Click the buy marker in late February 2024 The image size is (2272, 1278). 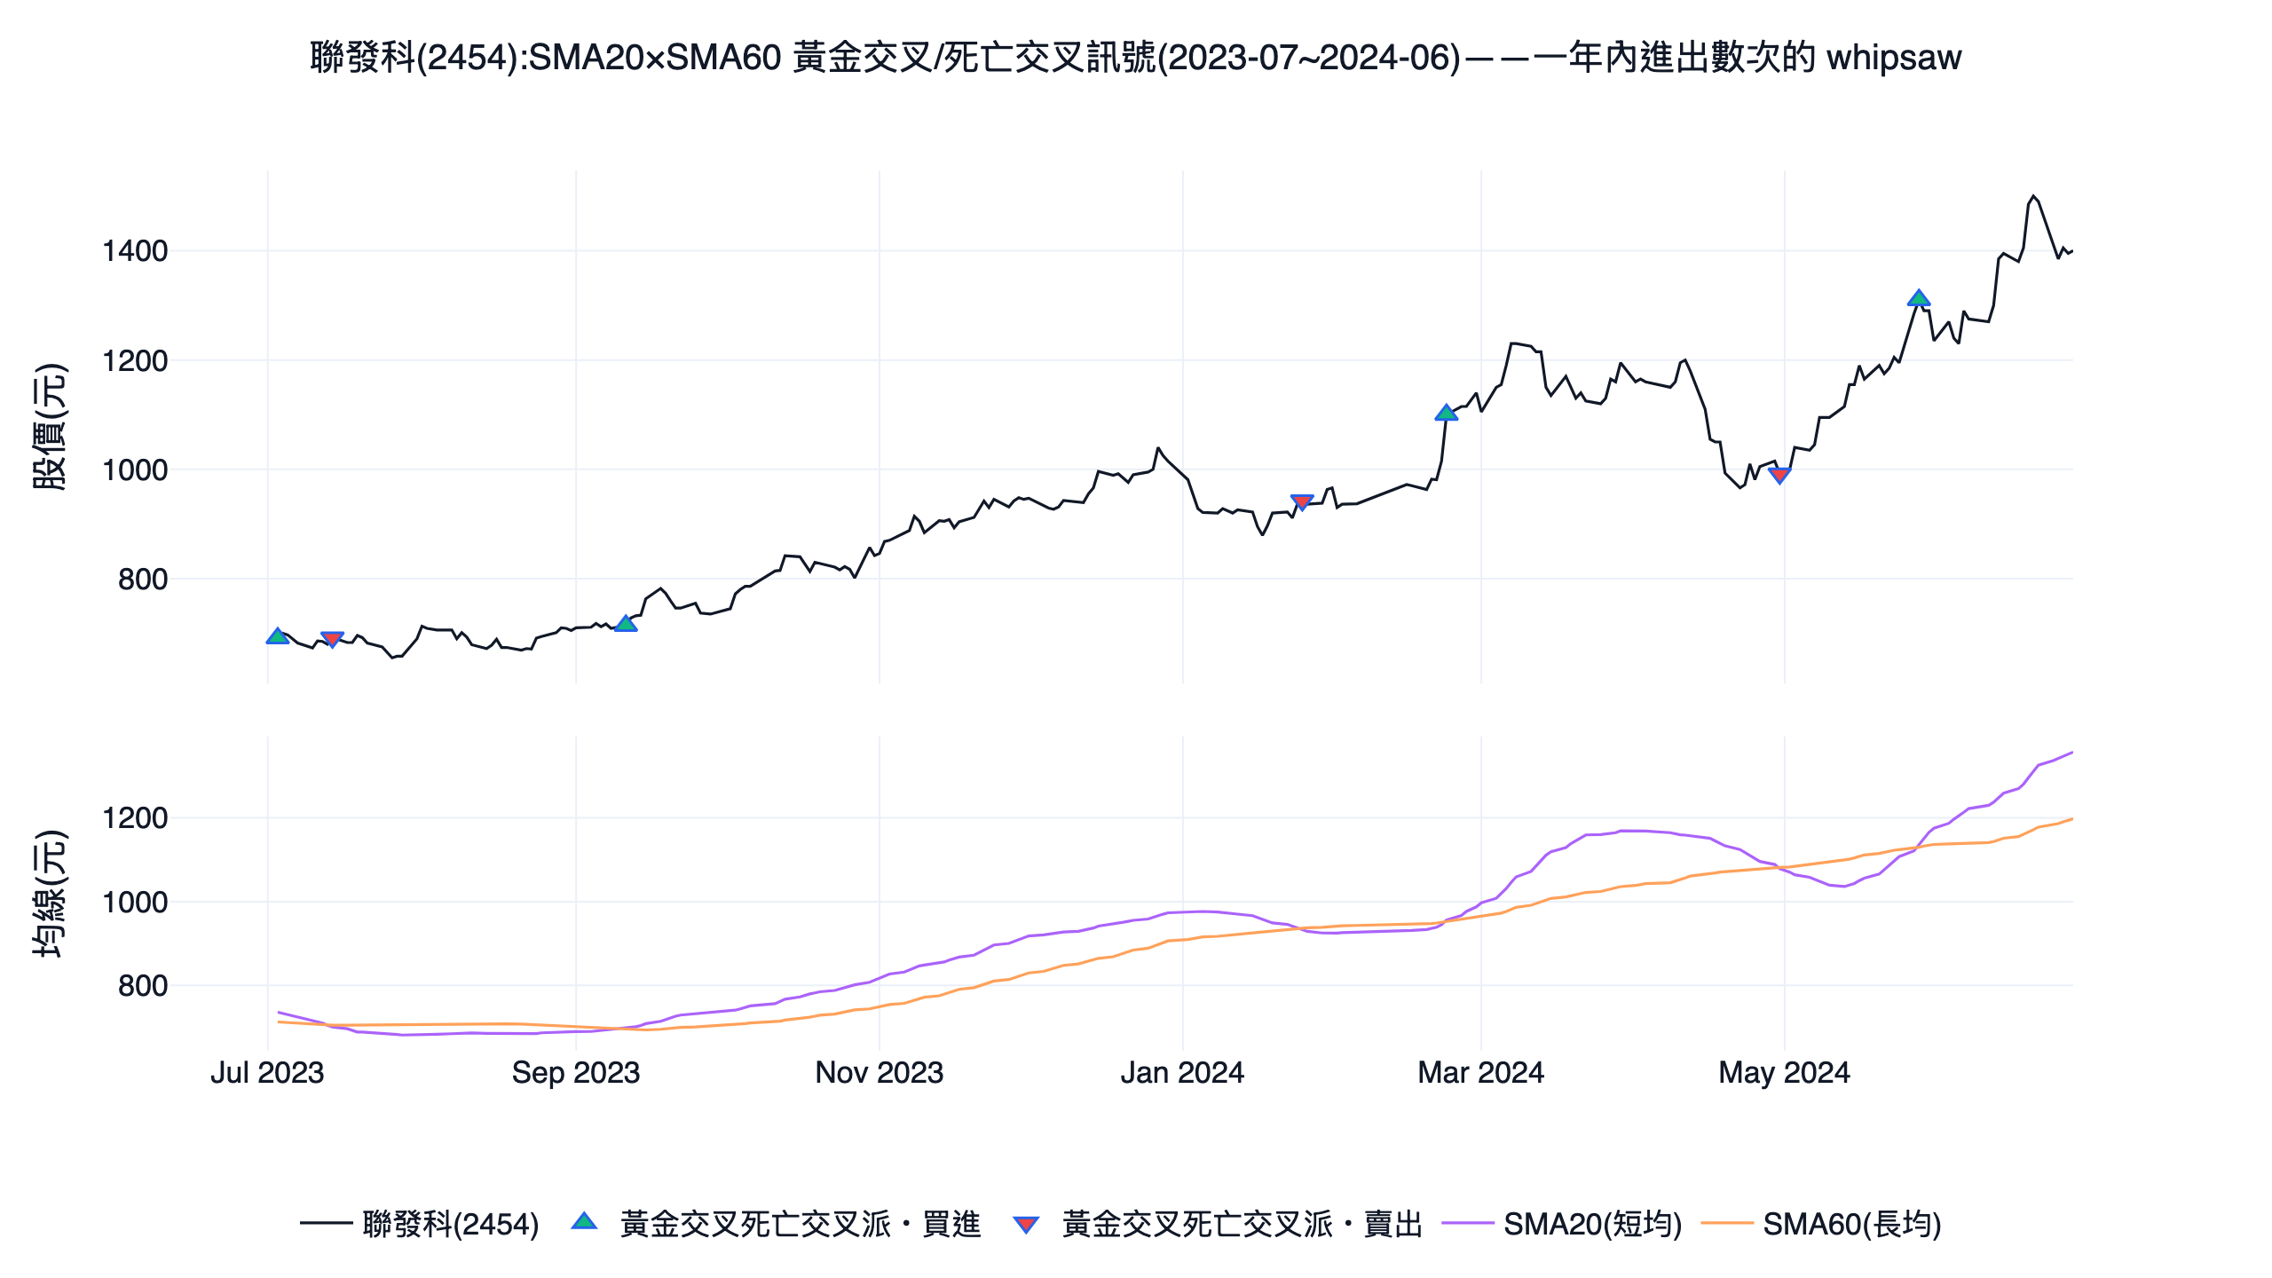click(1447, 412)
